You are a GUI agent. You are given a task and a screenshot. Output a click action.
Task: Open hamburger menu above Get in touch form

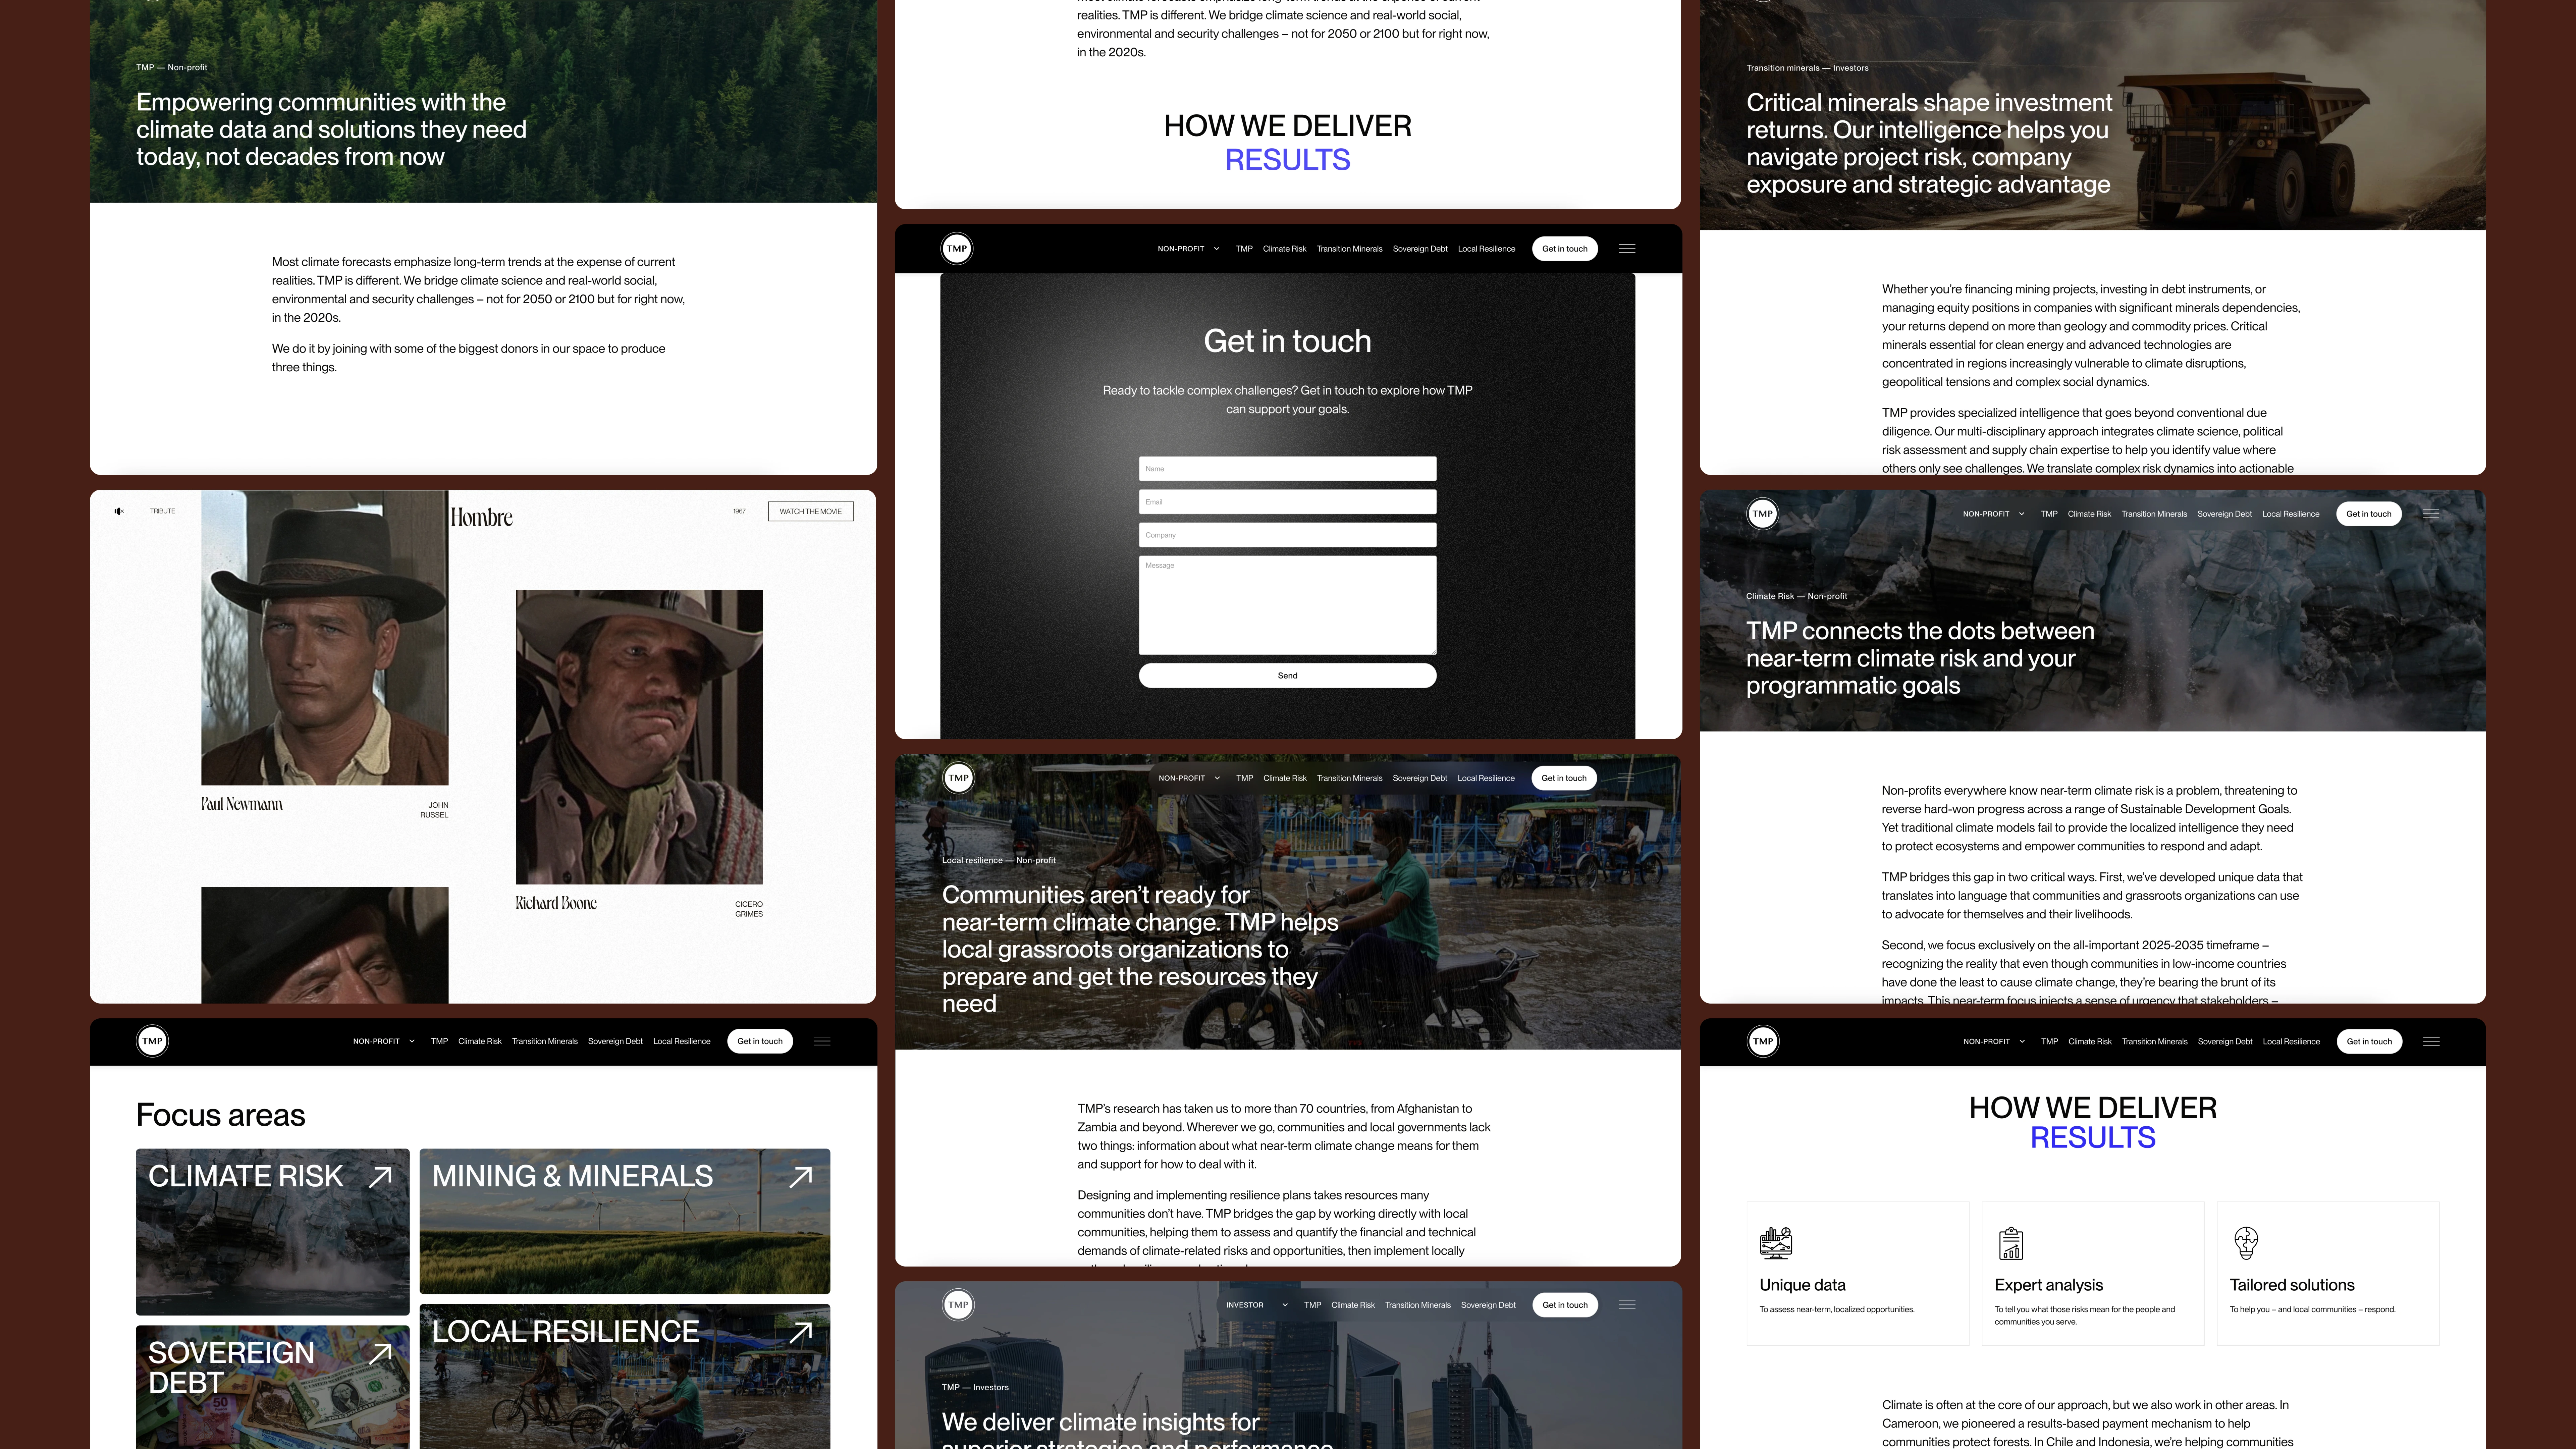pyautogui.click(x=1627, y=249)
